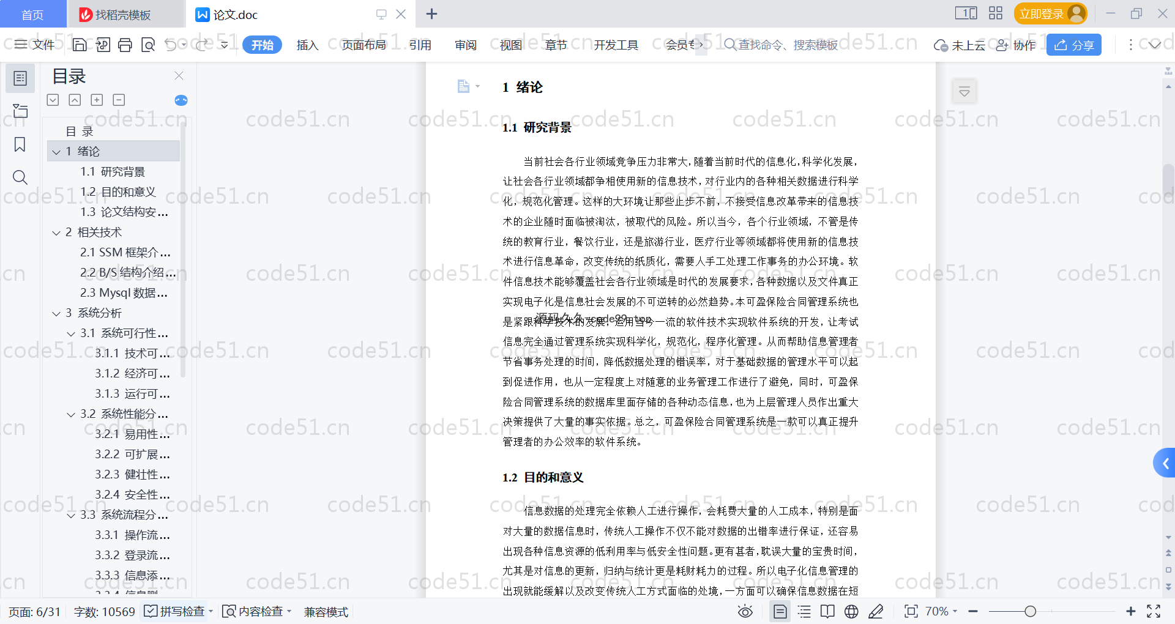Viewport: 1175px width, 624px height.
Task: Switch to the 插入 ribbon tab
Action: pyautogui.click(x=307, y=45)
